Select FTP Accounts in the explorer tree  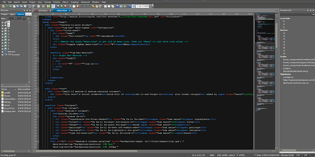tap(14, 54)
